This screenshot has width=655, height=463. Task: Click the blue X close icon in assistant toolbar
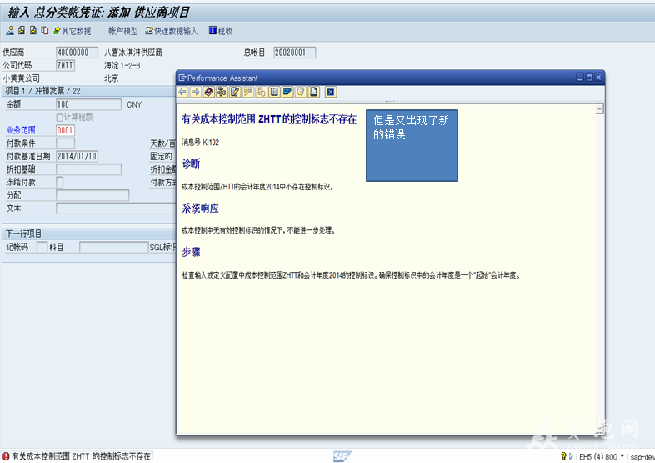[x=331, y=92]
